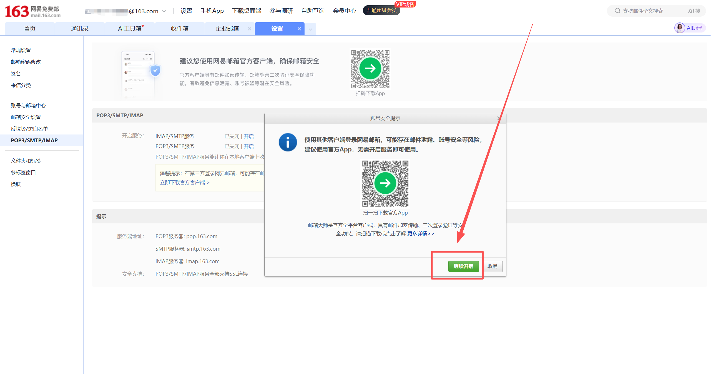Viewport: 711px width, 374px height.
Task: Open the account email dropdown arrow
Action: (x=164, y=11)
